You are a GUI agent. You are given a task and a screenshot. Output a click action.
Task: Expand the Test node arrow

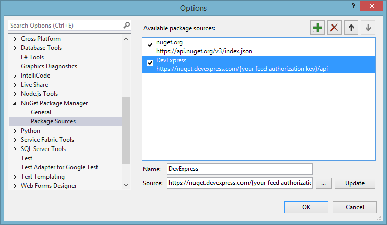click(15, 158)
